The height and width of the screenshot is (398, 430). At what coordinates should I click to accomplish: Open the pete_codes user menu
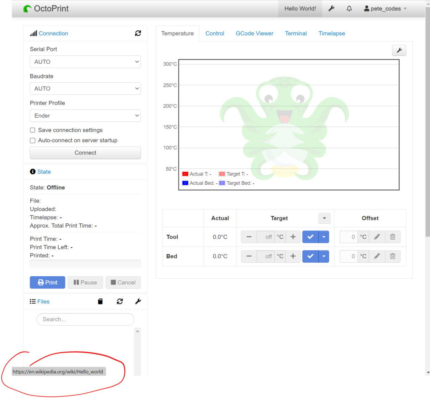(x=385, y=8)
